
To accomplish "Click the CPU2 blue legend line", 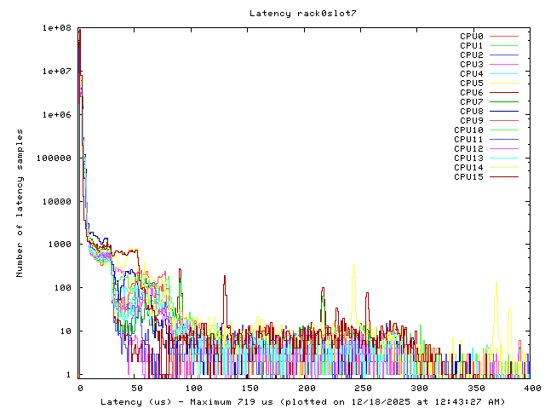I will point(504,55).
